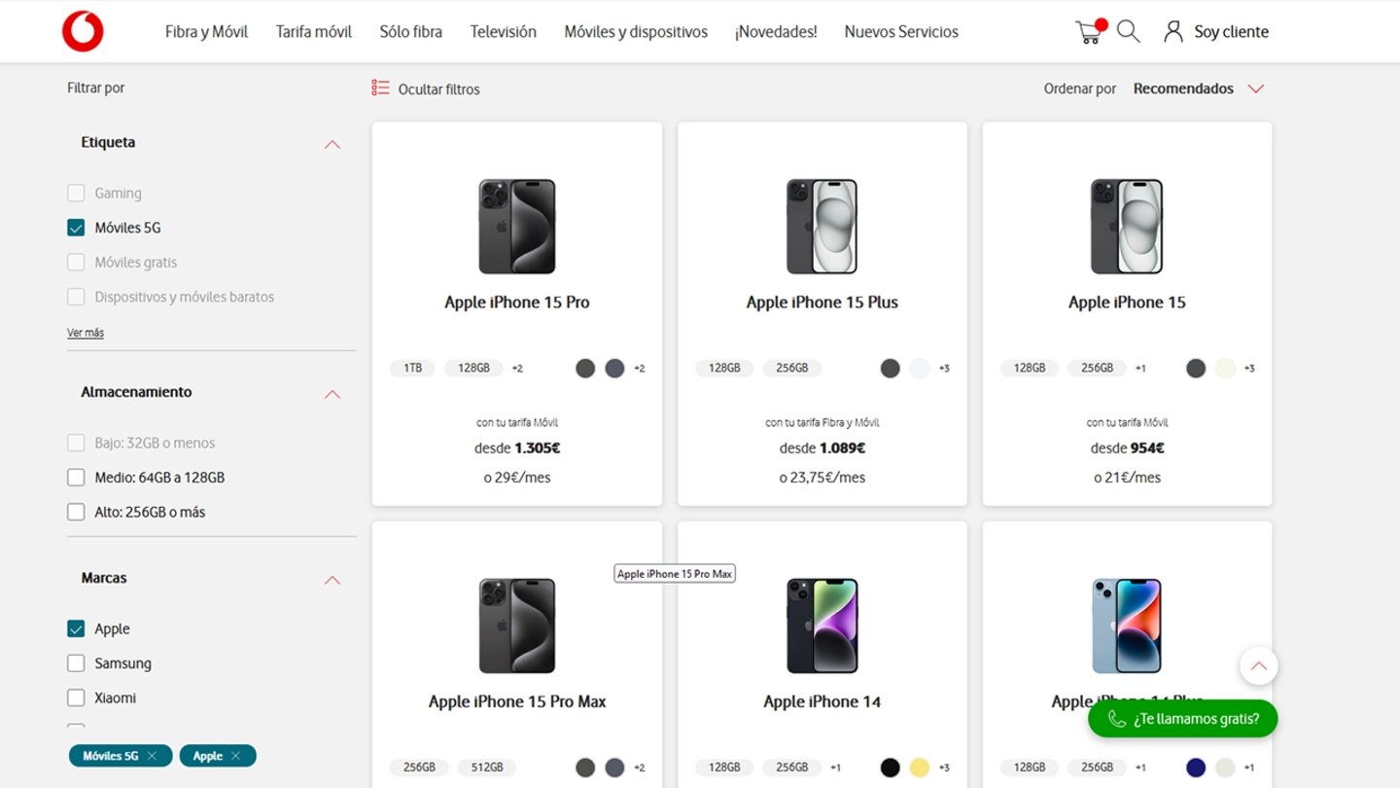Open the shopping cart
Screen dimensions: 1400x788
[1090, 31]
